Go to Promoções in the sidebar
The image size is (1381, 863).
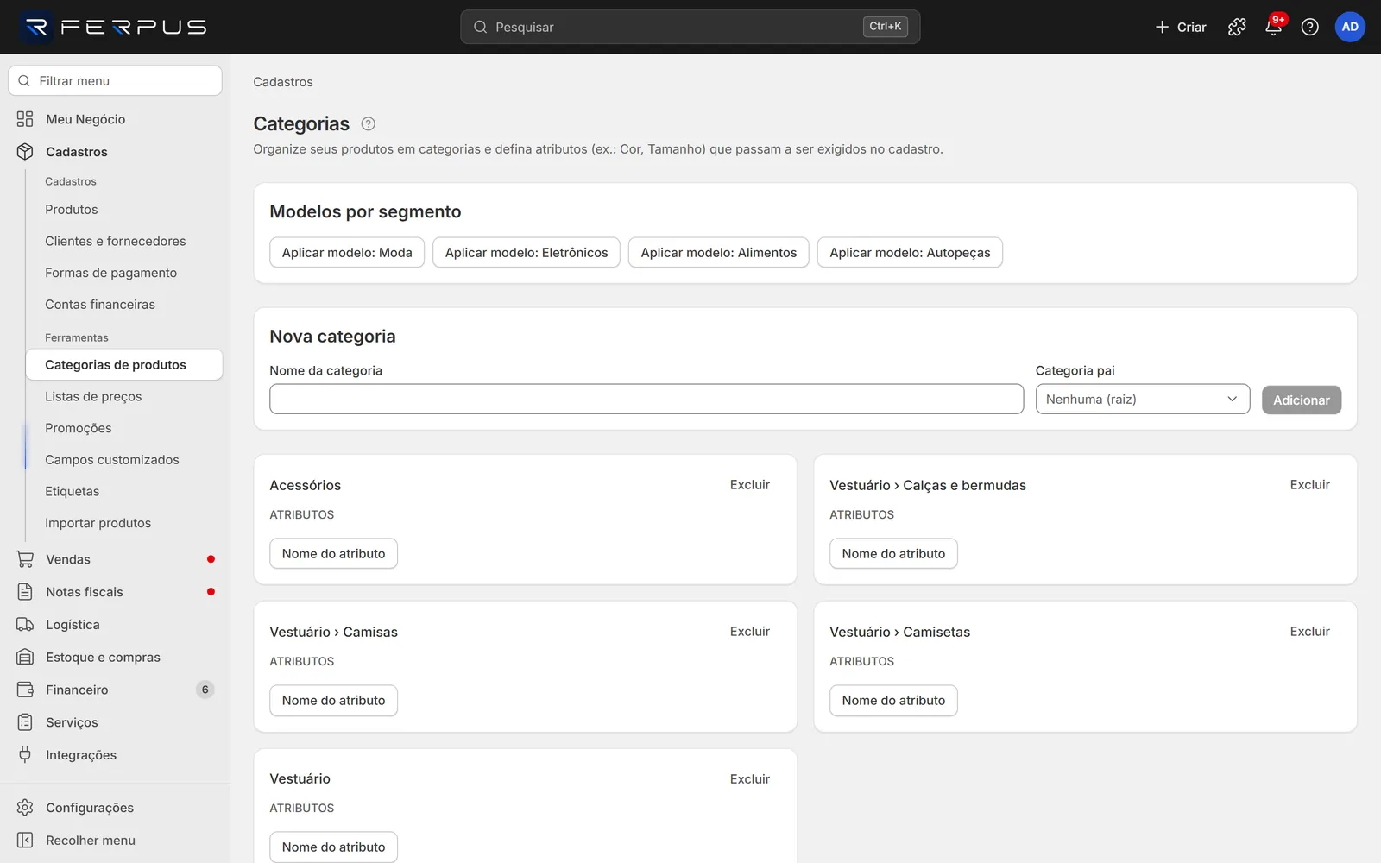click(79, 428)
